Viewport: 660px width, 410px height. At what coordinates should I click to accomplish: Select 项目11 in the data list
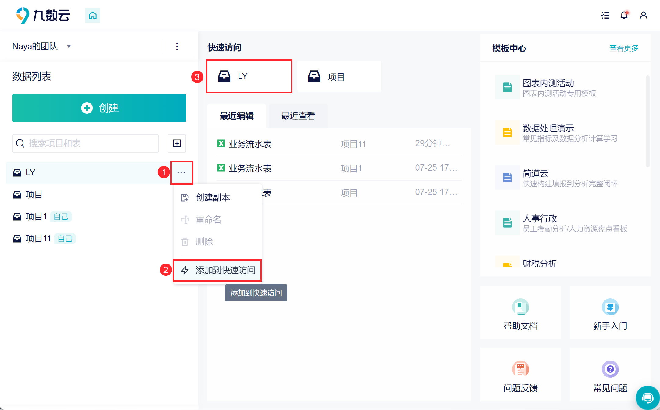[38, 239]
